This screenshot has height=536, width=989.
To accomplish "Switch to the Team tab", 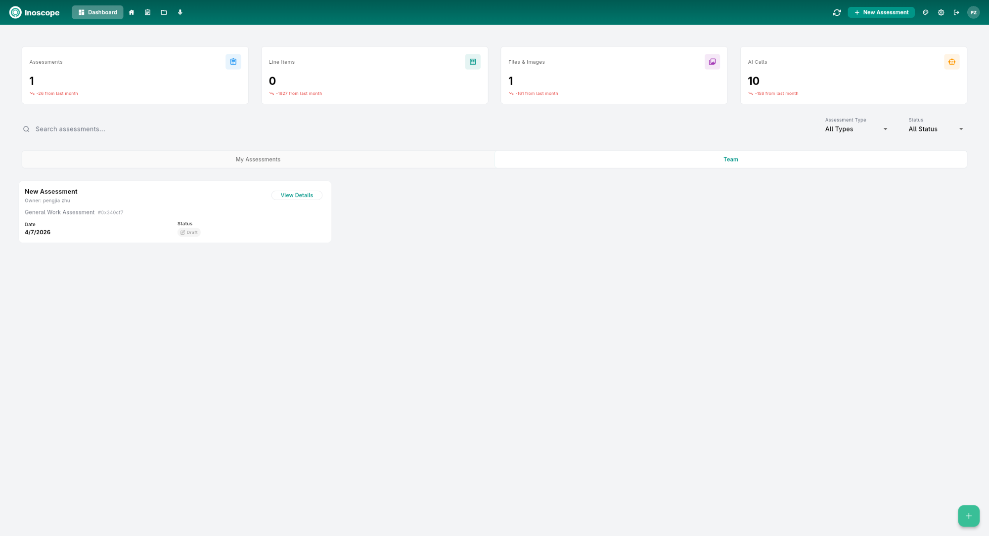I will (x=731, y=159).
